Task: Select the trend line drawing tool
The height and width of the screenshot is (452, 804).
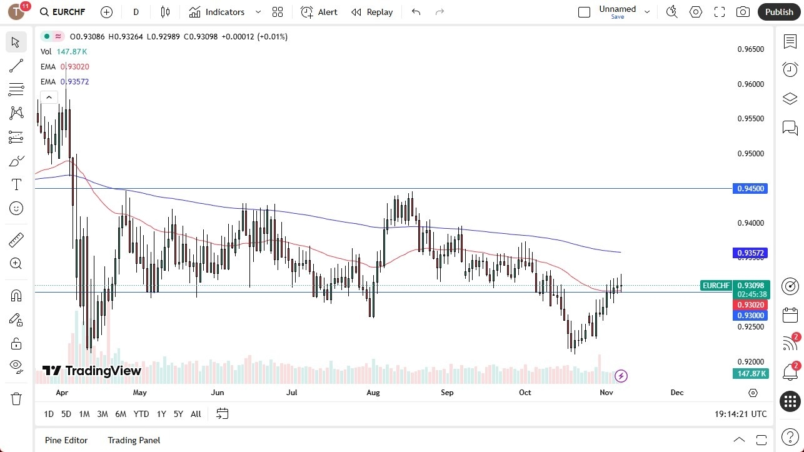Action: (16, 66)
